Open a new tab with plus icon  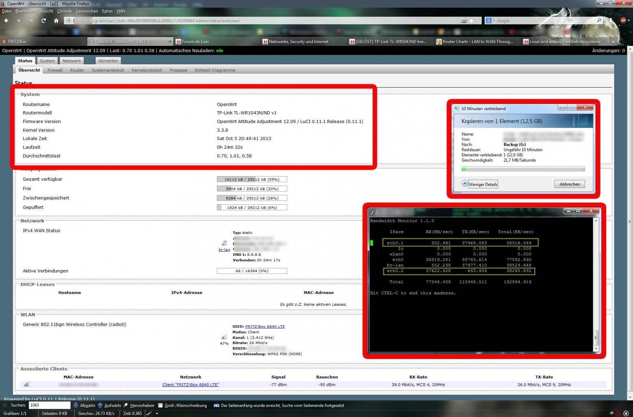(x=613, y=41)
